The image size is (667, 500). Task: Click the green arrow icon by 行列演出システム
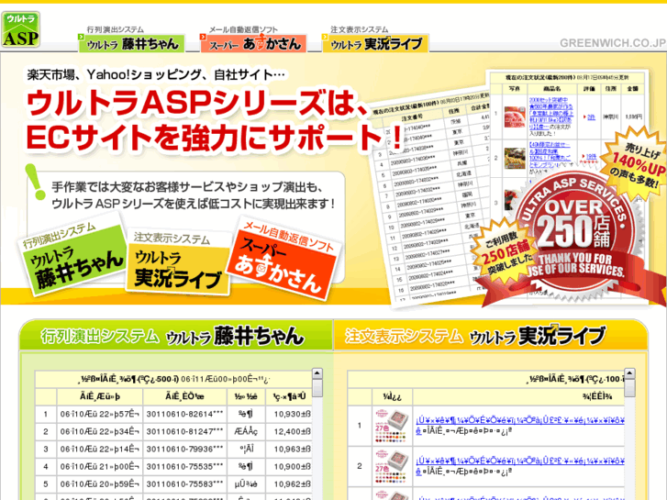click(82, 38)
